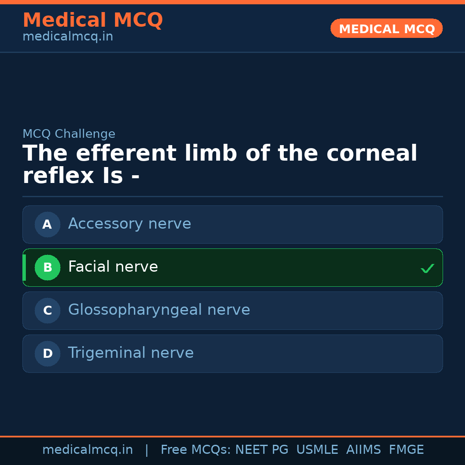Select the Trigeminal nerve answer text
Screen dimensions: 465x465
click(130, 353)
